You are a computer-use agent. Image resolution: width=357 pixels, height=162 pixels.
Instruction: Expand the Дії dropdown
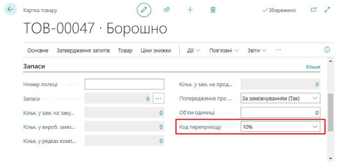(193, 51)
